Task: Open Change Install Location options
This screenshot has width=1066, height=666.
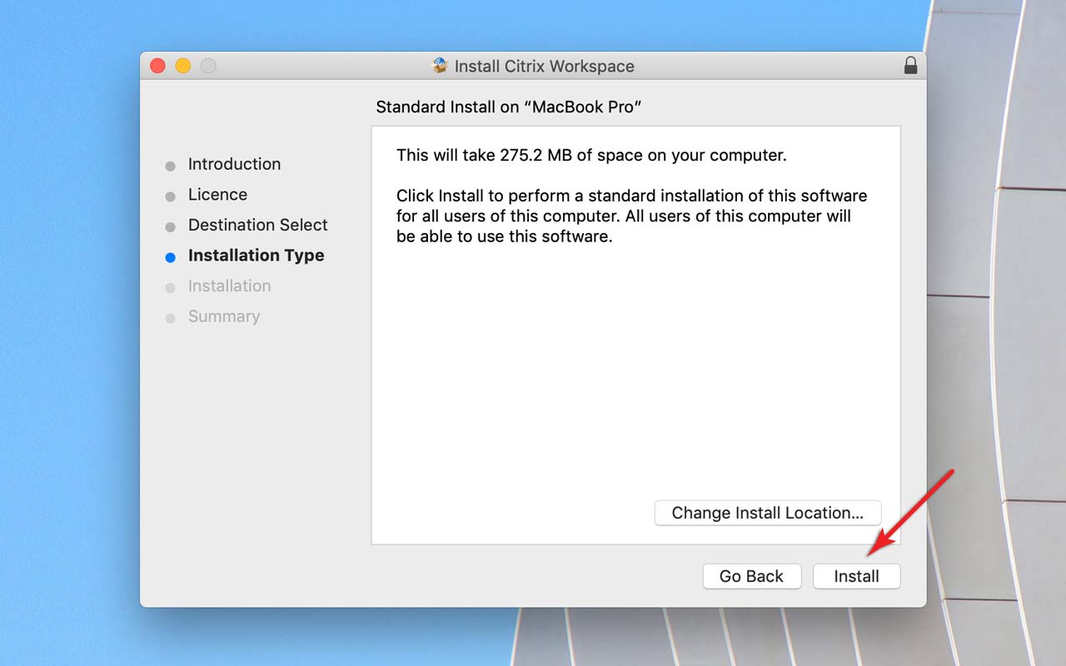Action: 767,513
